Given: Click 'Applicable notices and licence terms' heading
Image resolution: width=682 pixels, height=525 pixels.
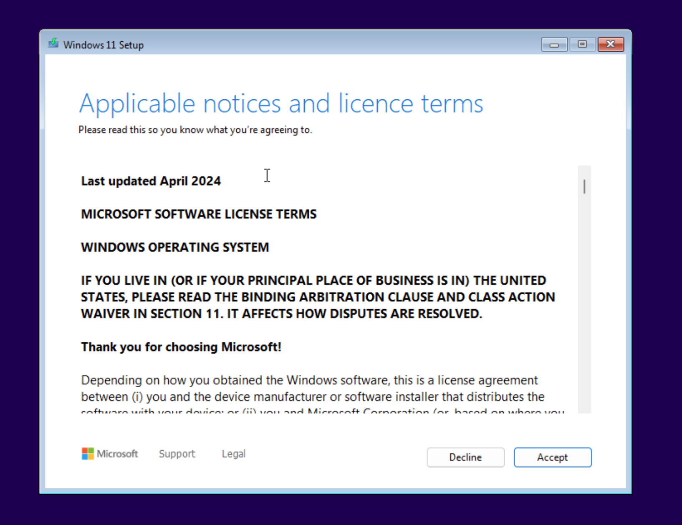Looking at the screenshot, I should tap(281, 103).
